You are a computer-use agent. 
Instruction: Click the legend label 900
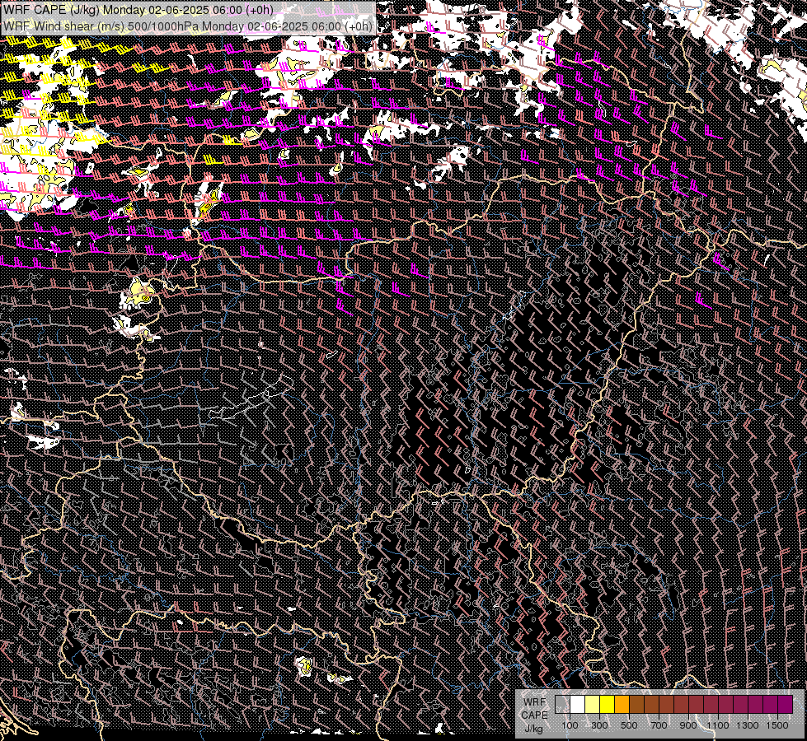click(688, 725)
